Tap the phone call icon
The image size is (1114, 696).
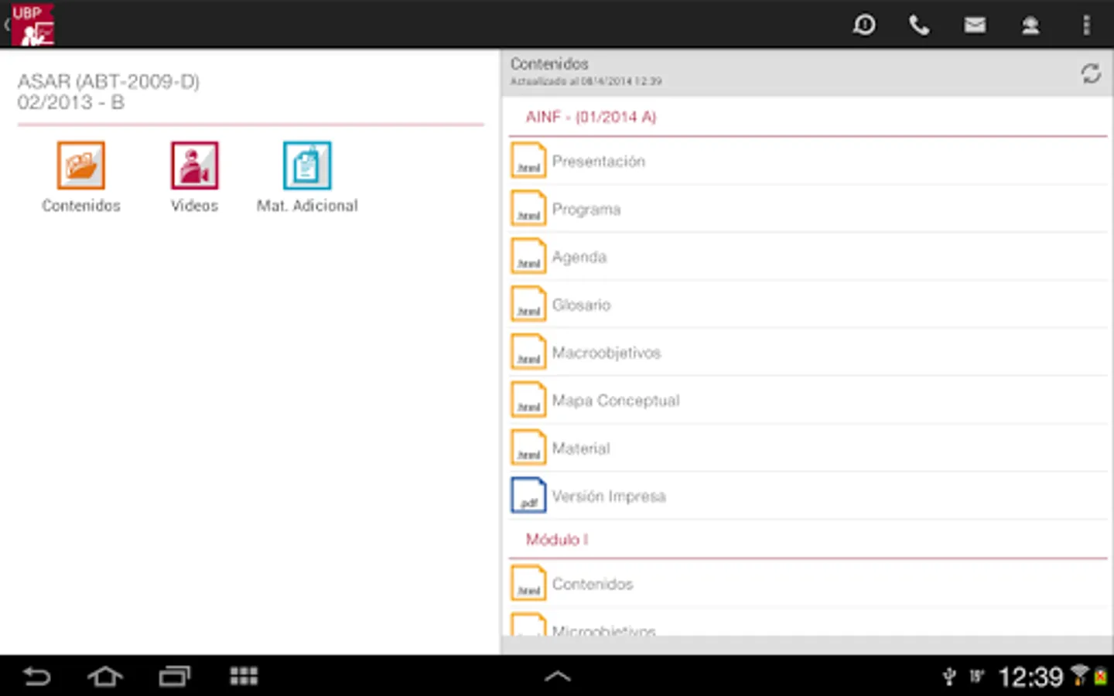(919, 26)
